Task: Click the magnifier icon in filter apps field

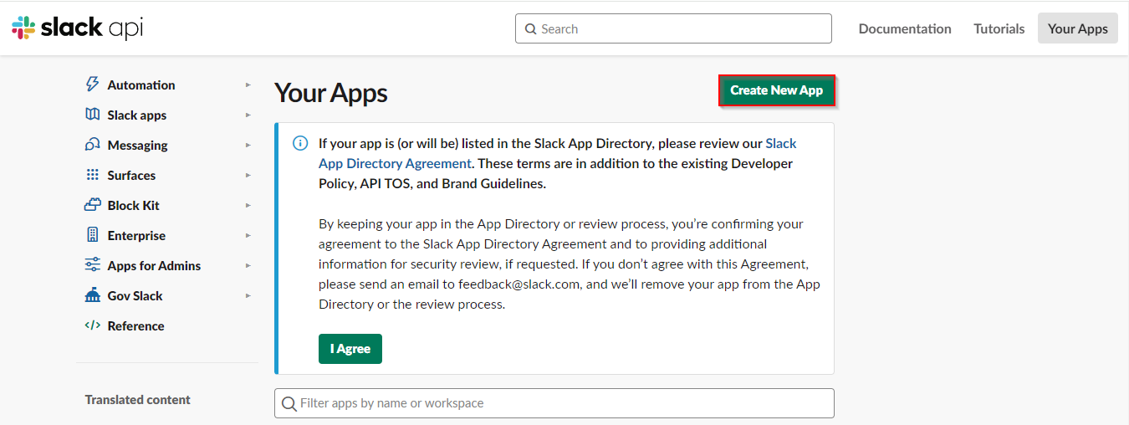Action: [289, 403]
